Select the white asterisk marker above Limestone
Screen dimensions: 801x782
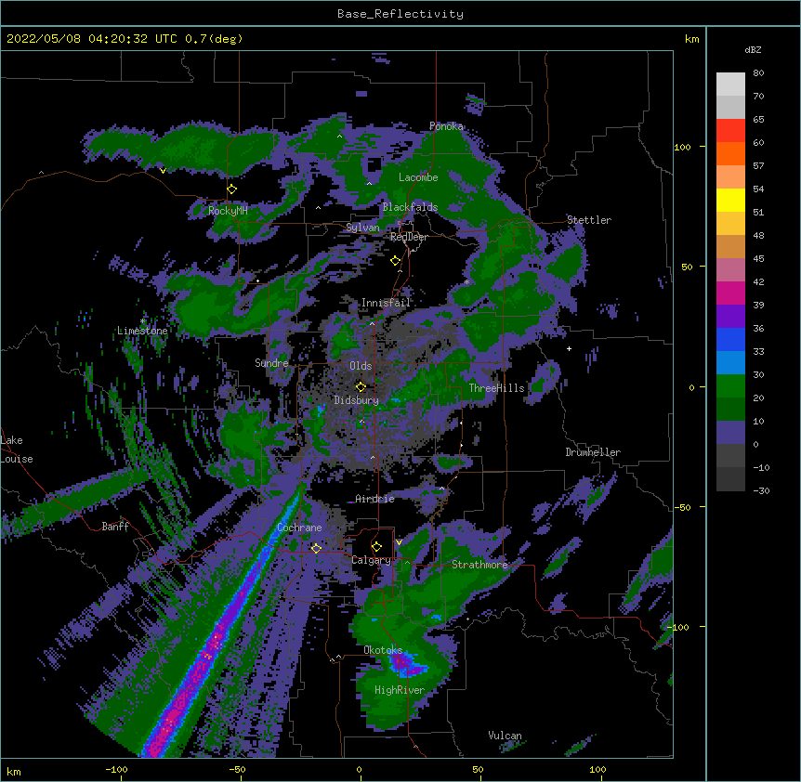tap(143, 321)
